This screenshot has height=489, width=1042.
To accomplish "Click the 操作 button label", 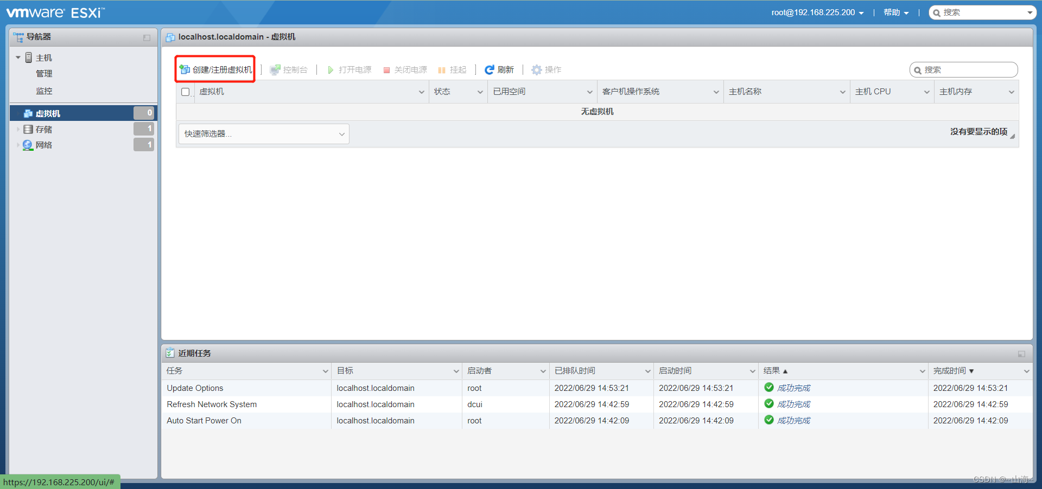I will [x=553, y=70].
